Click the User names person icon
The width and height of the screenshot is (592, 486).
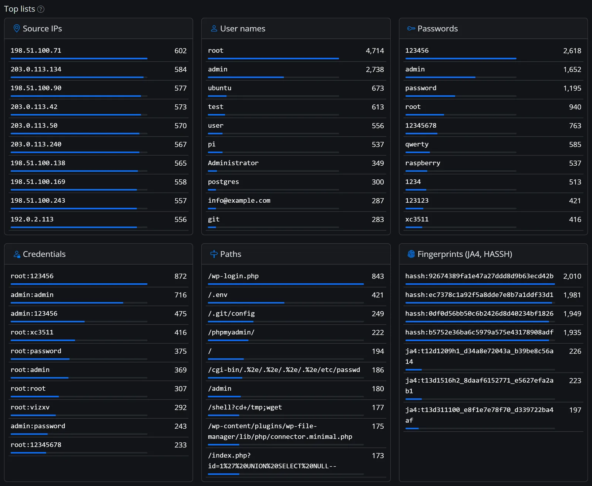(214, 28)
